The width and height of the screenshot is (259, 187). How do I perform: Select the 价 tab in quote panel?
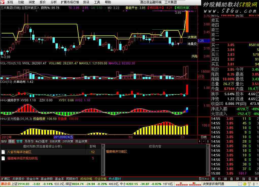(219, 179)
